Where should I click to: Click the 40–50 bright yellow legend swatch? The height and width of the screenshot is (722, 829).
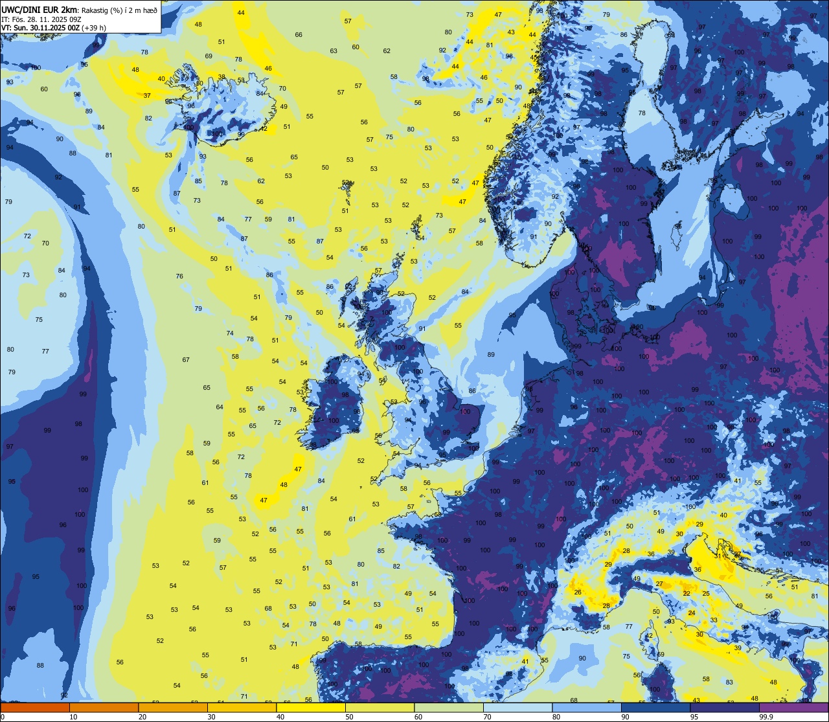click(311, 707)
